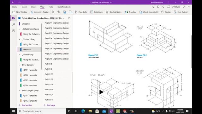Image resolution: width=202 pixels, height=114 pixels.
Task: Collapse the Bryce Conyers (copy) group
Action: tap(20, 91)
